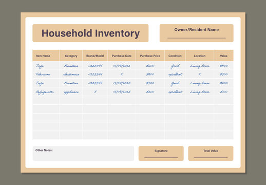Click the X brand/model in Refrigerator row

click(96, 92)
